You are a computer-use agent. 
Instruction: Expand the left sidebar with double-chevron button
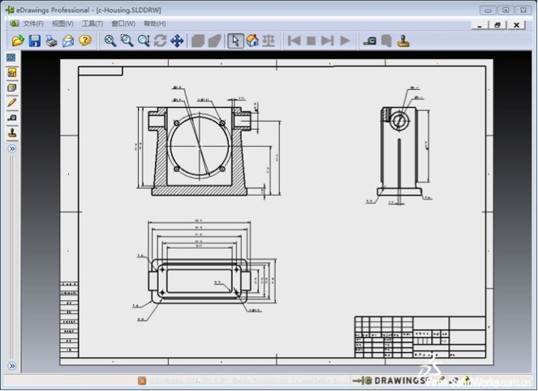(x=12, y=148)
